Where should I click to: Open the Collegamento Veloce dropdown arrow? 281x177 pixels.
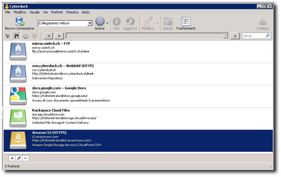click(x=90, y=23)
